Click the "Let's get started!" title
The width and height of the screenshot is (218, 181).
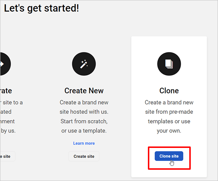point(41,8)
